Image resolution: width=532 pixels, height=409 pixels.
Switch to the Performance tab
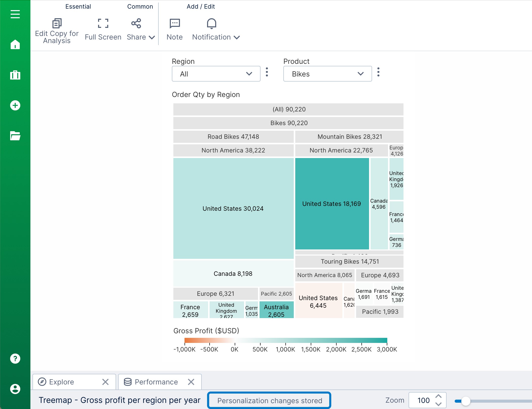[156, 382]
